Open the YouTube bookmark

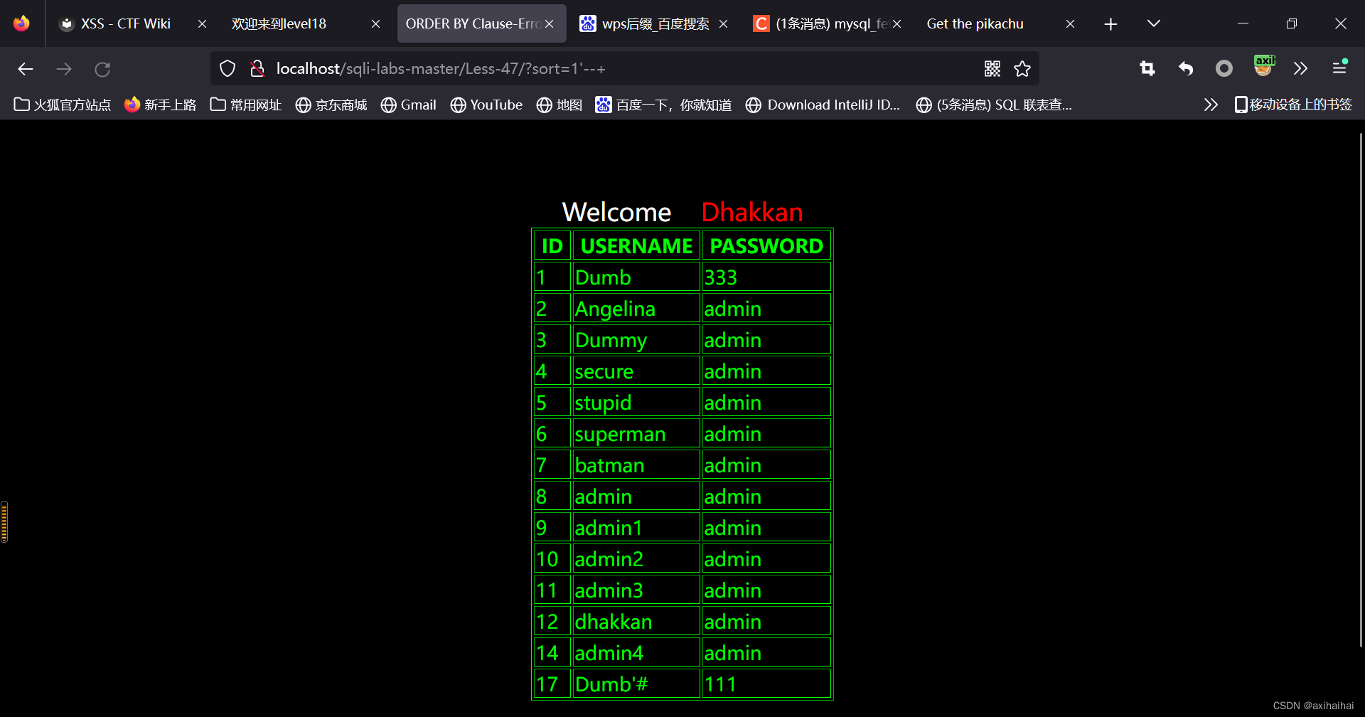tap(486, 105)
